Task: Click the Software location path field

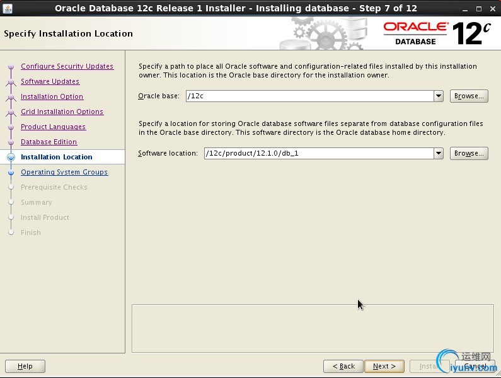Action: [x=319, y=153]
